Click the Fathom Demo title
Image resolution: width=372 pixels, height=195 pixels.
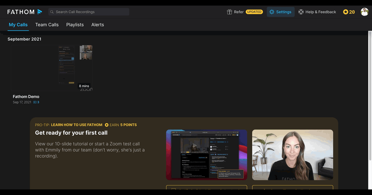click(x=26, y=97)
